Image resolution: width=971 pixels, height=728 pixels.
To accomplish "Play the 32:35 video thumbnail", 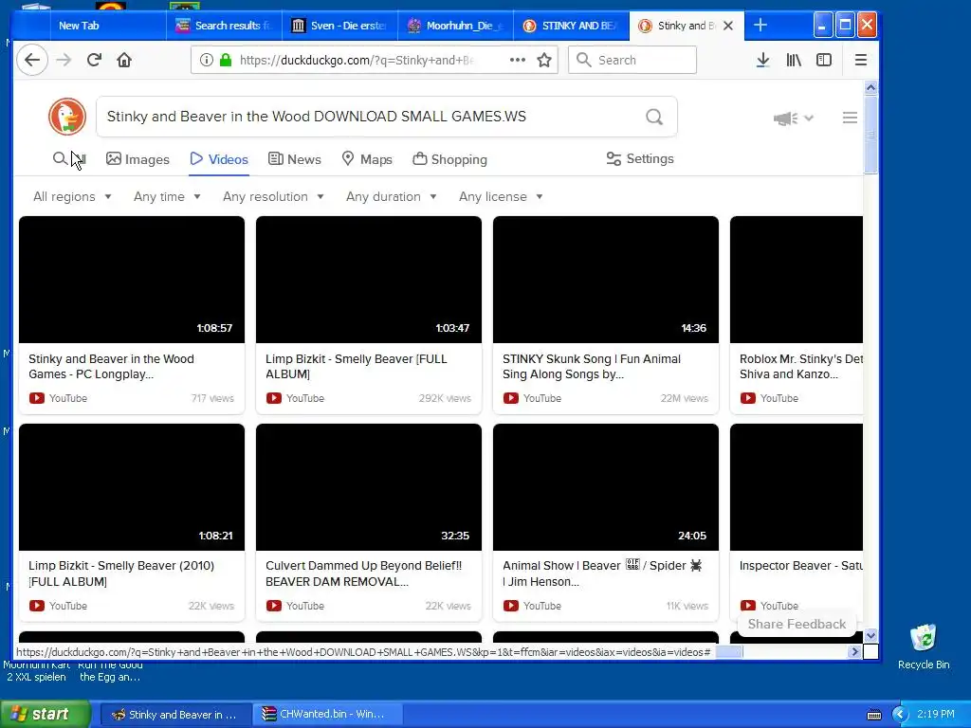I will [369, 487].
